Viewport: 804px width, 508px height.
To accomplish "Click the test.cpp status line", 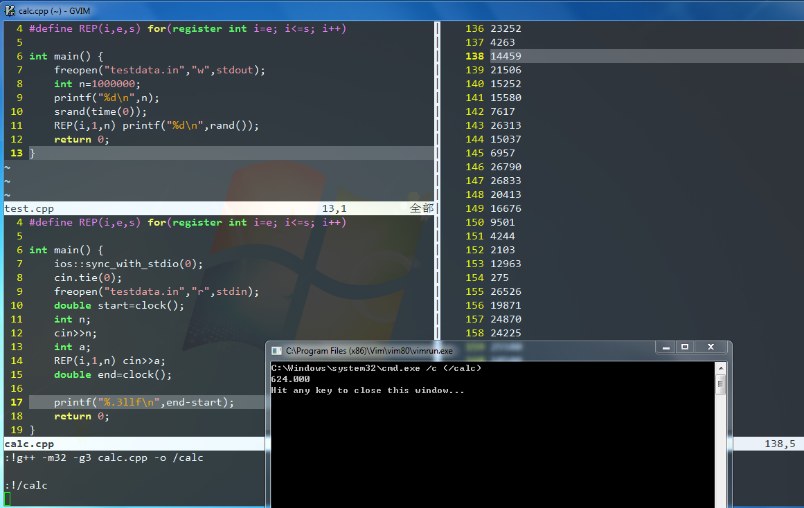I will (x=219, y=208).
